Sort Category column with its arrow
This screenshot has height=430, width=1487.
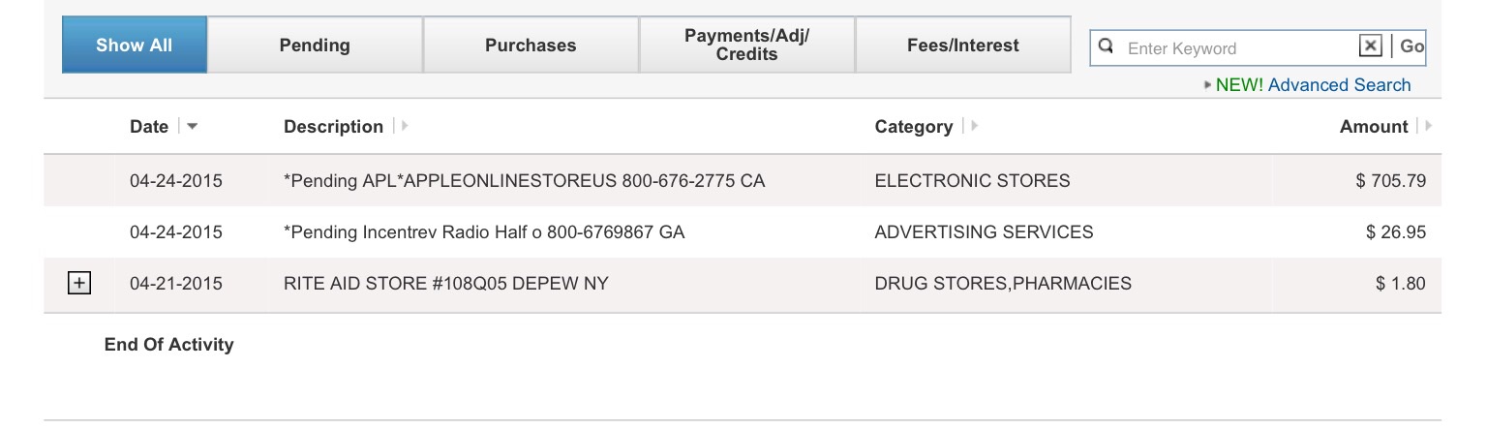(x=973, y=126)
